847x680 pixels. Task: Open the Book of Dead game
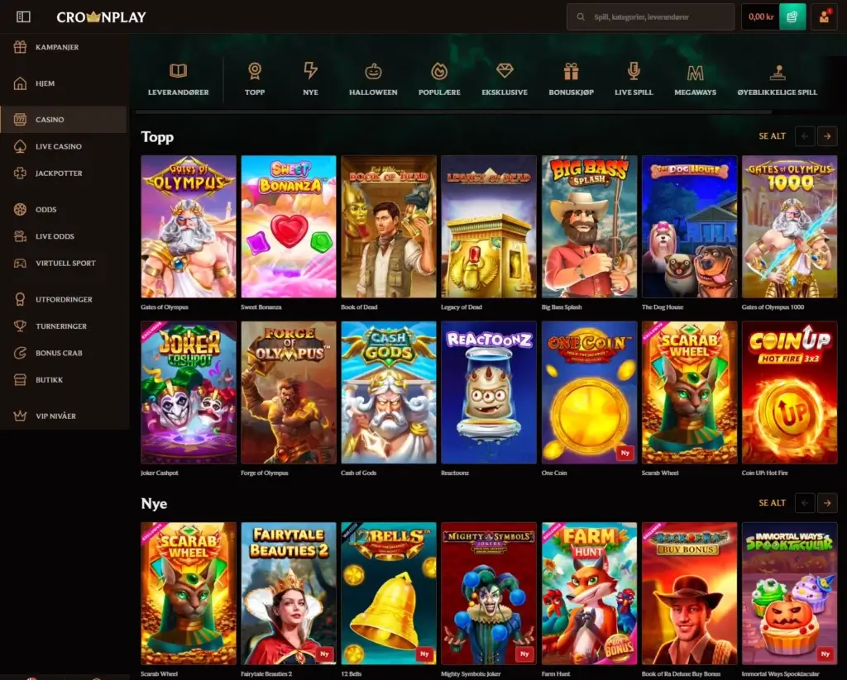click(x=389, y=226)
